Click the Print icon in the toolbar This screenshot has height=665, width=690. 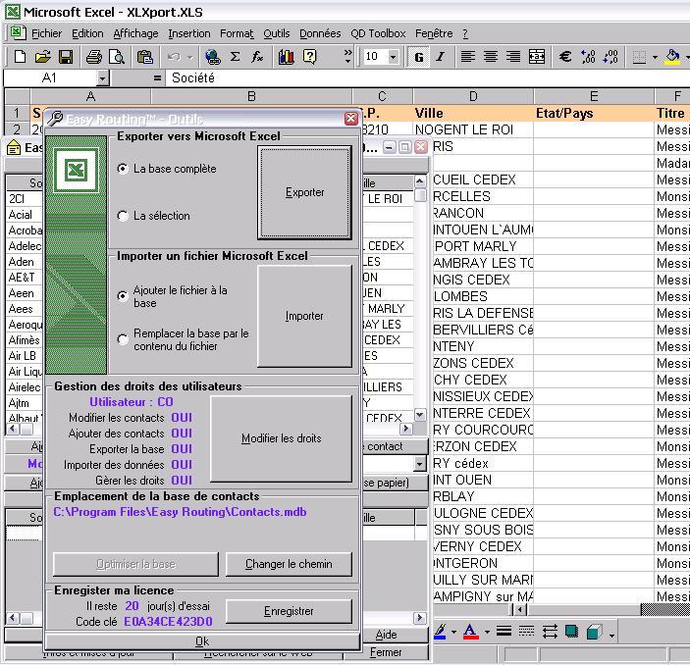click(x=94, y=58)
